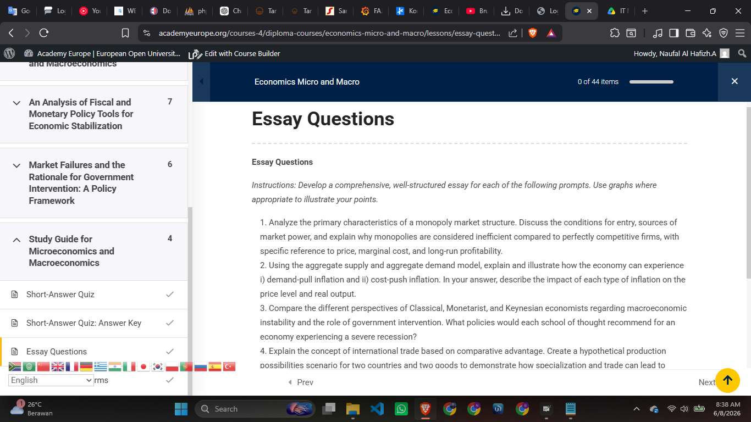Go back using the browser back arrow
The height and width of the screenshot is (422, 751).
click(11, 33)
